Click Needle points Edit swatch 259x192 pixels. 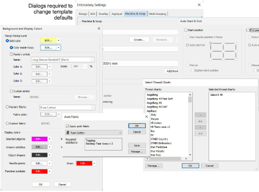coord(40,163)
